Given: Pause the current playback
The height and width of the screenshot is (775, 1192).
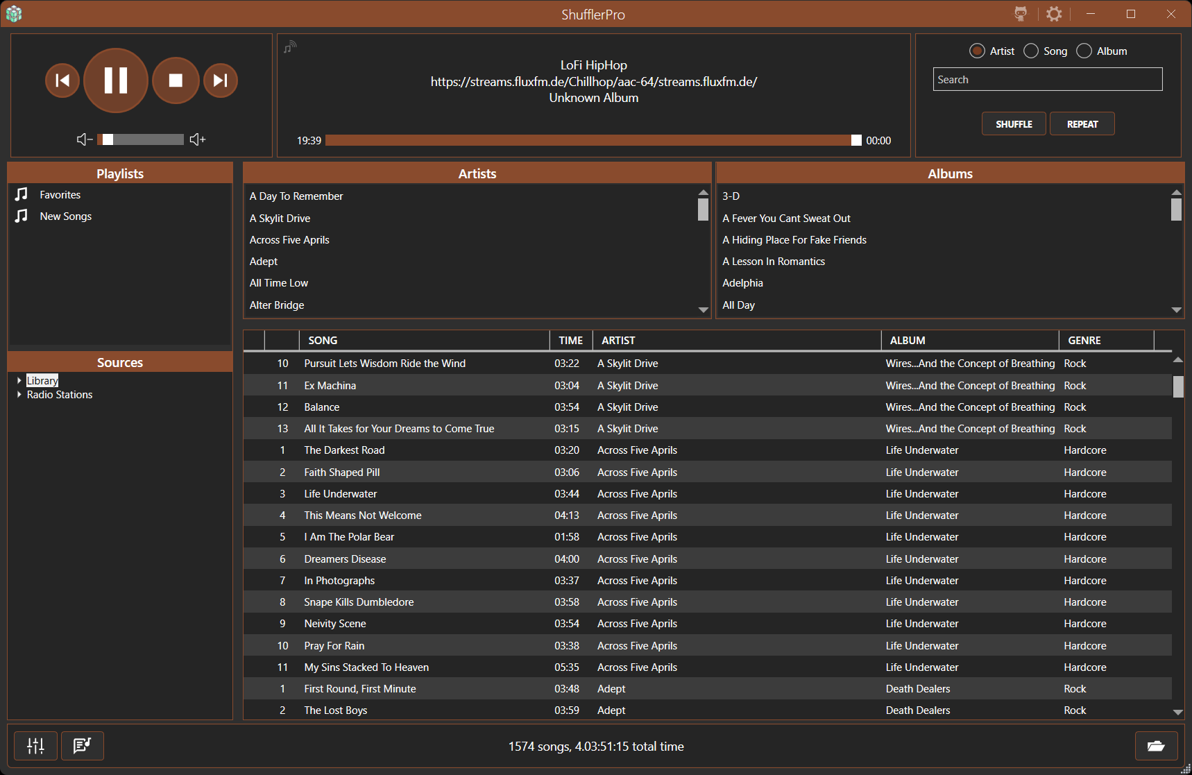Looking at the screenshot, I should 115,80.
